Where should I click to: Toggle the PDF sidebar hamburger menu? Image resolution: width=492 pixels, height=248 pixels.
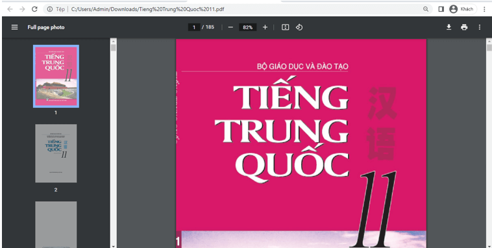(x=14, y=27)
